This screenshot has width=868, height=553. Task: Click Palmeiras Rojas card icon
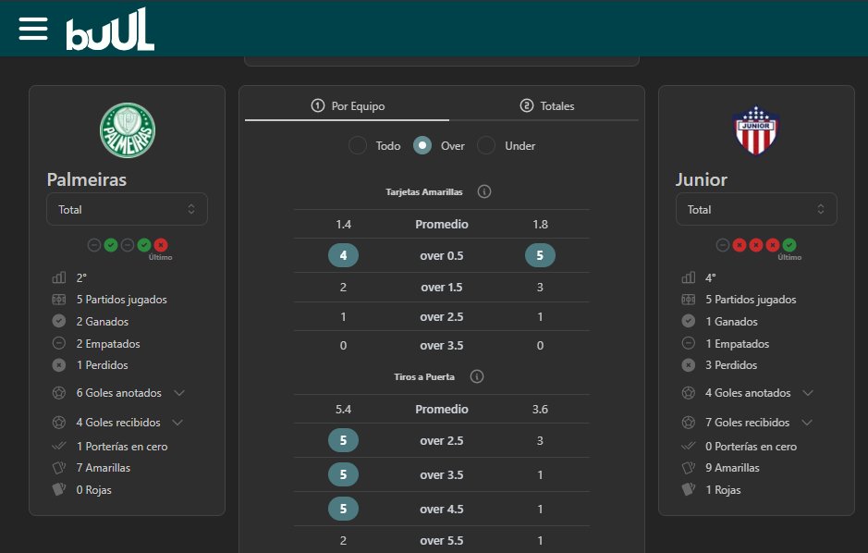(58, 489)
